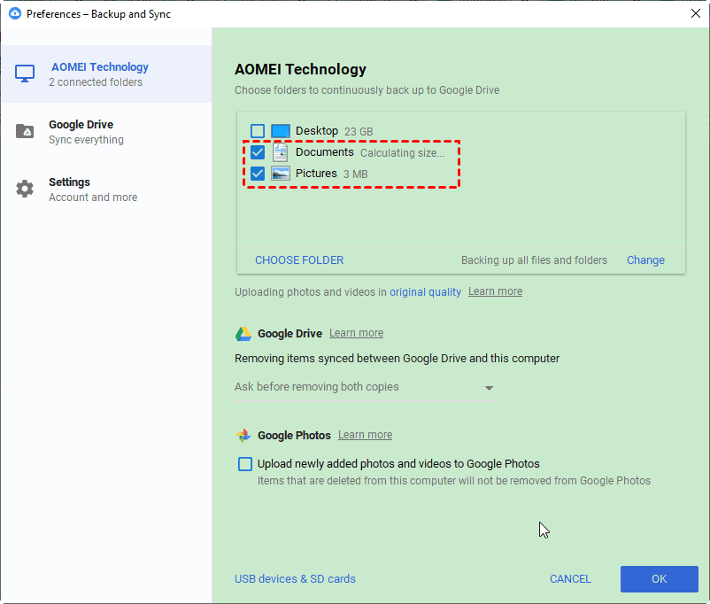Enable the Desktop folder checkbox
Image resolution: width=710 pixels, height=604 pixels.
point(258,131)
